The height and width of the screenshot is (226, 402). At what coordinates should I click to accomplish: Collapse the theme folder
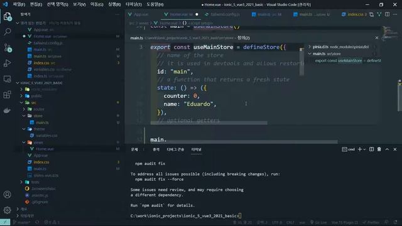coord(24,129)
